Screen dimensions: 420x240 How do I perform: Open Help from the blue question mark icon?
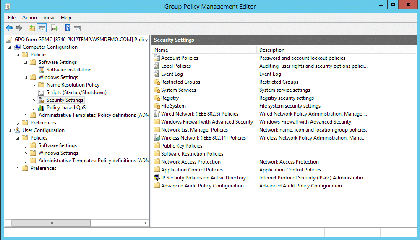click(x=67, y=28)
